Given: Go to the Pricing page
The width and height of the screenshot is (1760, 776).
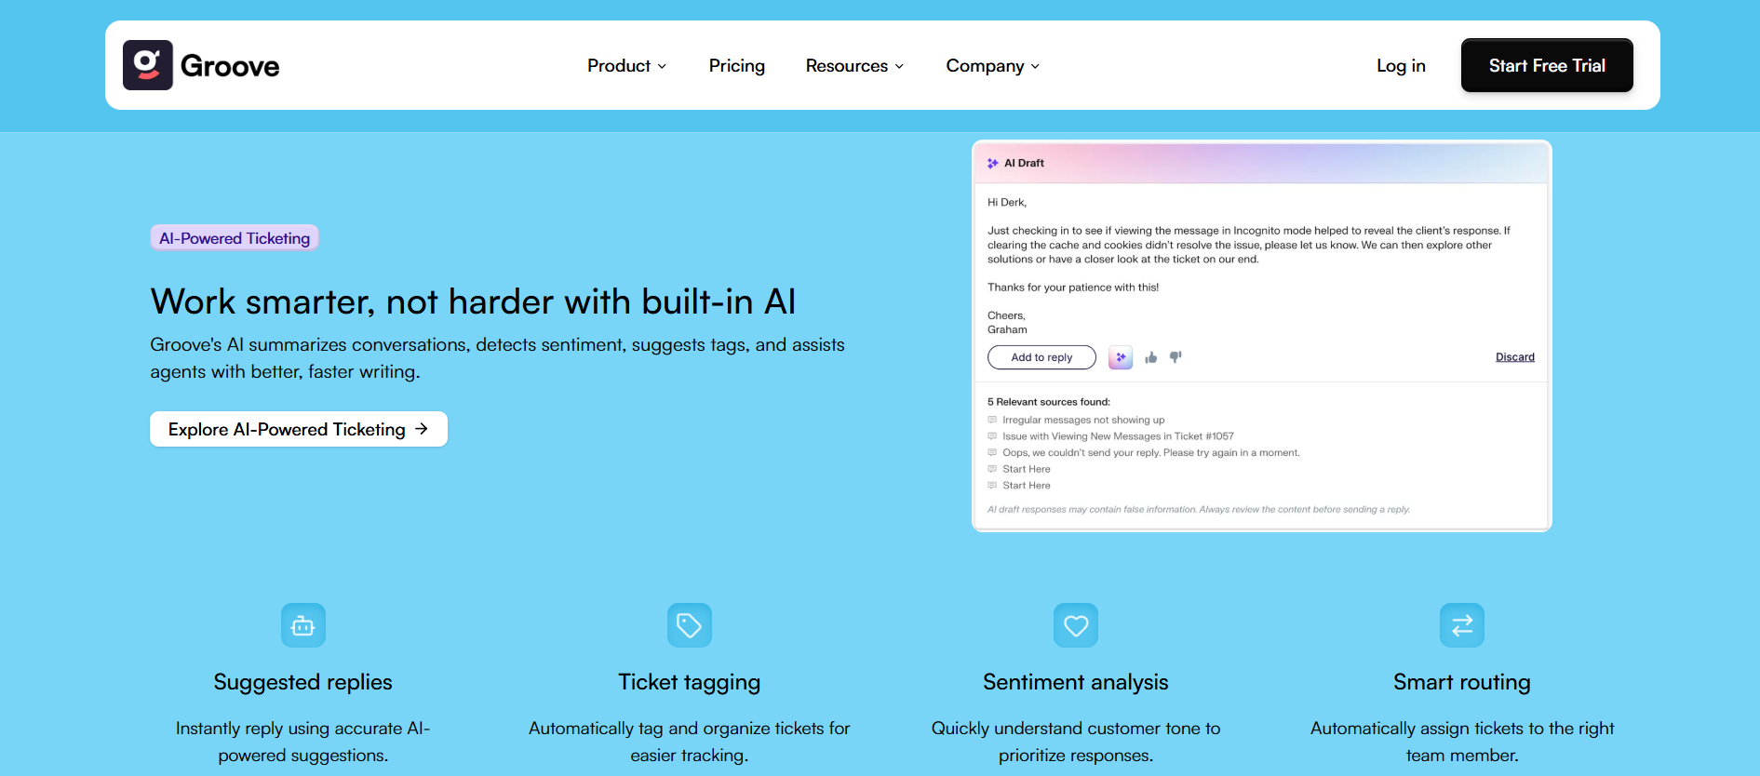Looking at the screenshot, I should (737, 66).
